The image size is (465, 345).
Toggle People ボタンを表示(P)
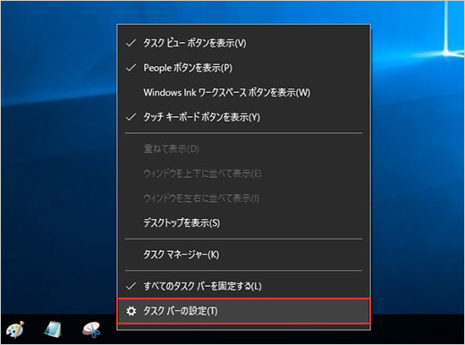[x=243, y=68]
